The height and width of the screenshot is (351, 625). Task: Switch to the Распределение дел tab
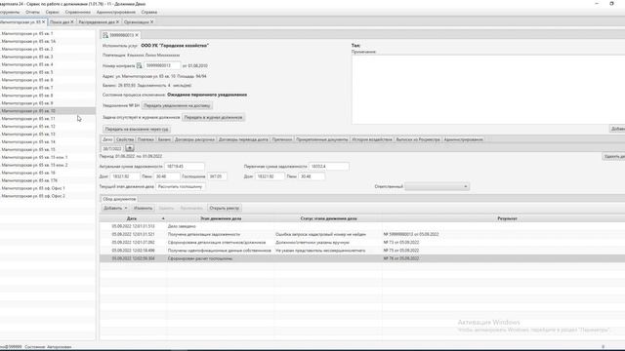(x=97, y=21)
